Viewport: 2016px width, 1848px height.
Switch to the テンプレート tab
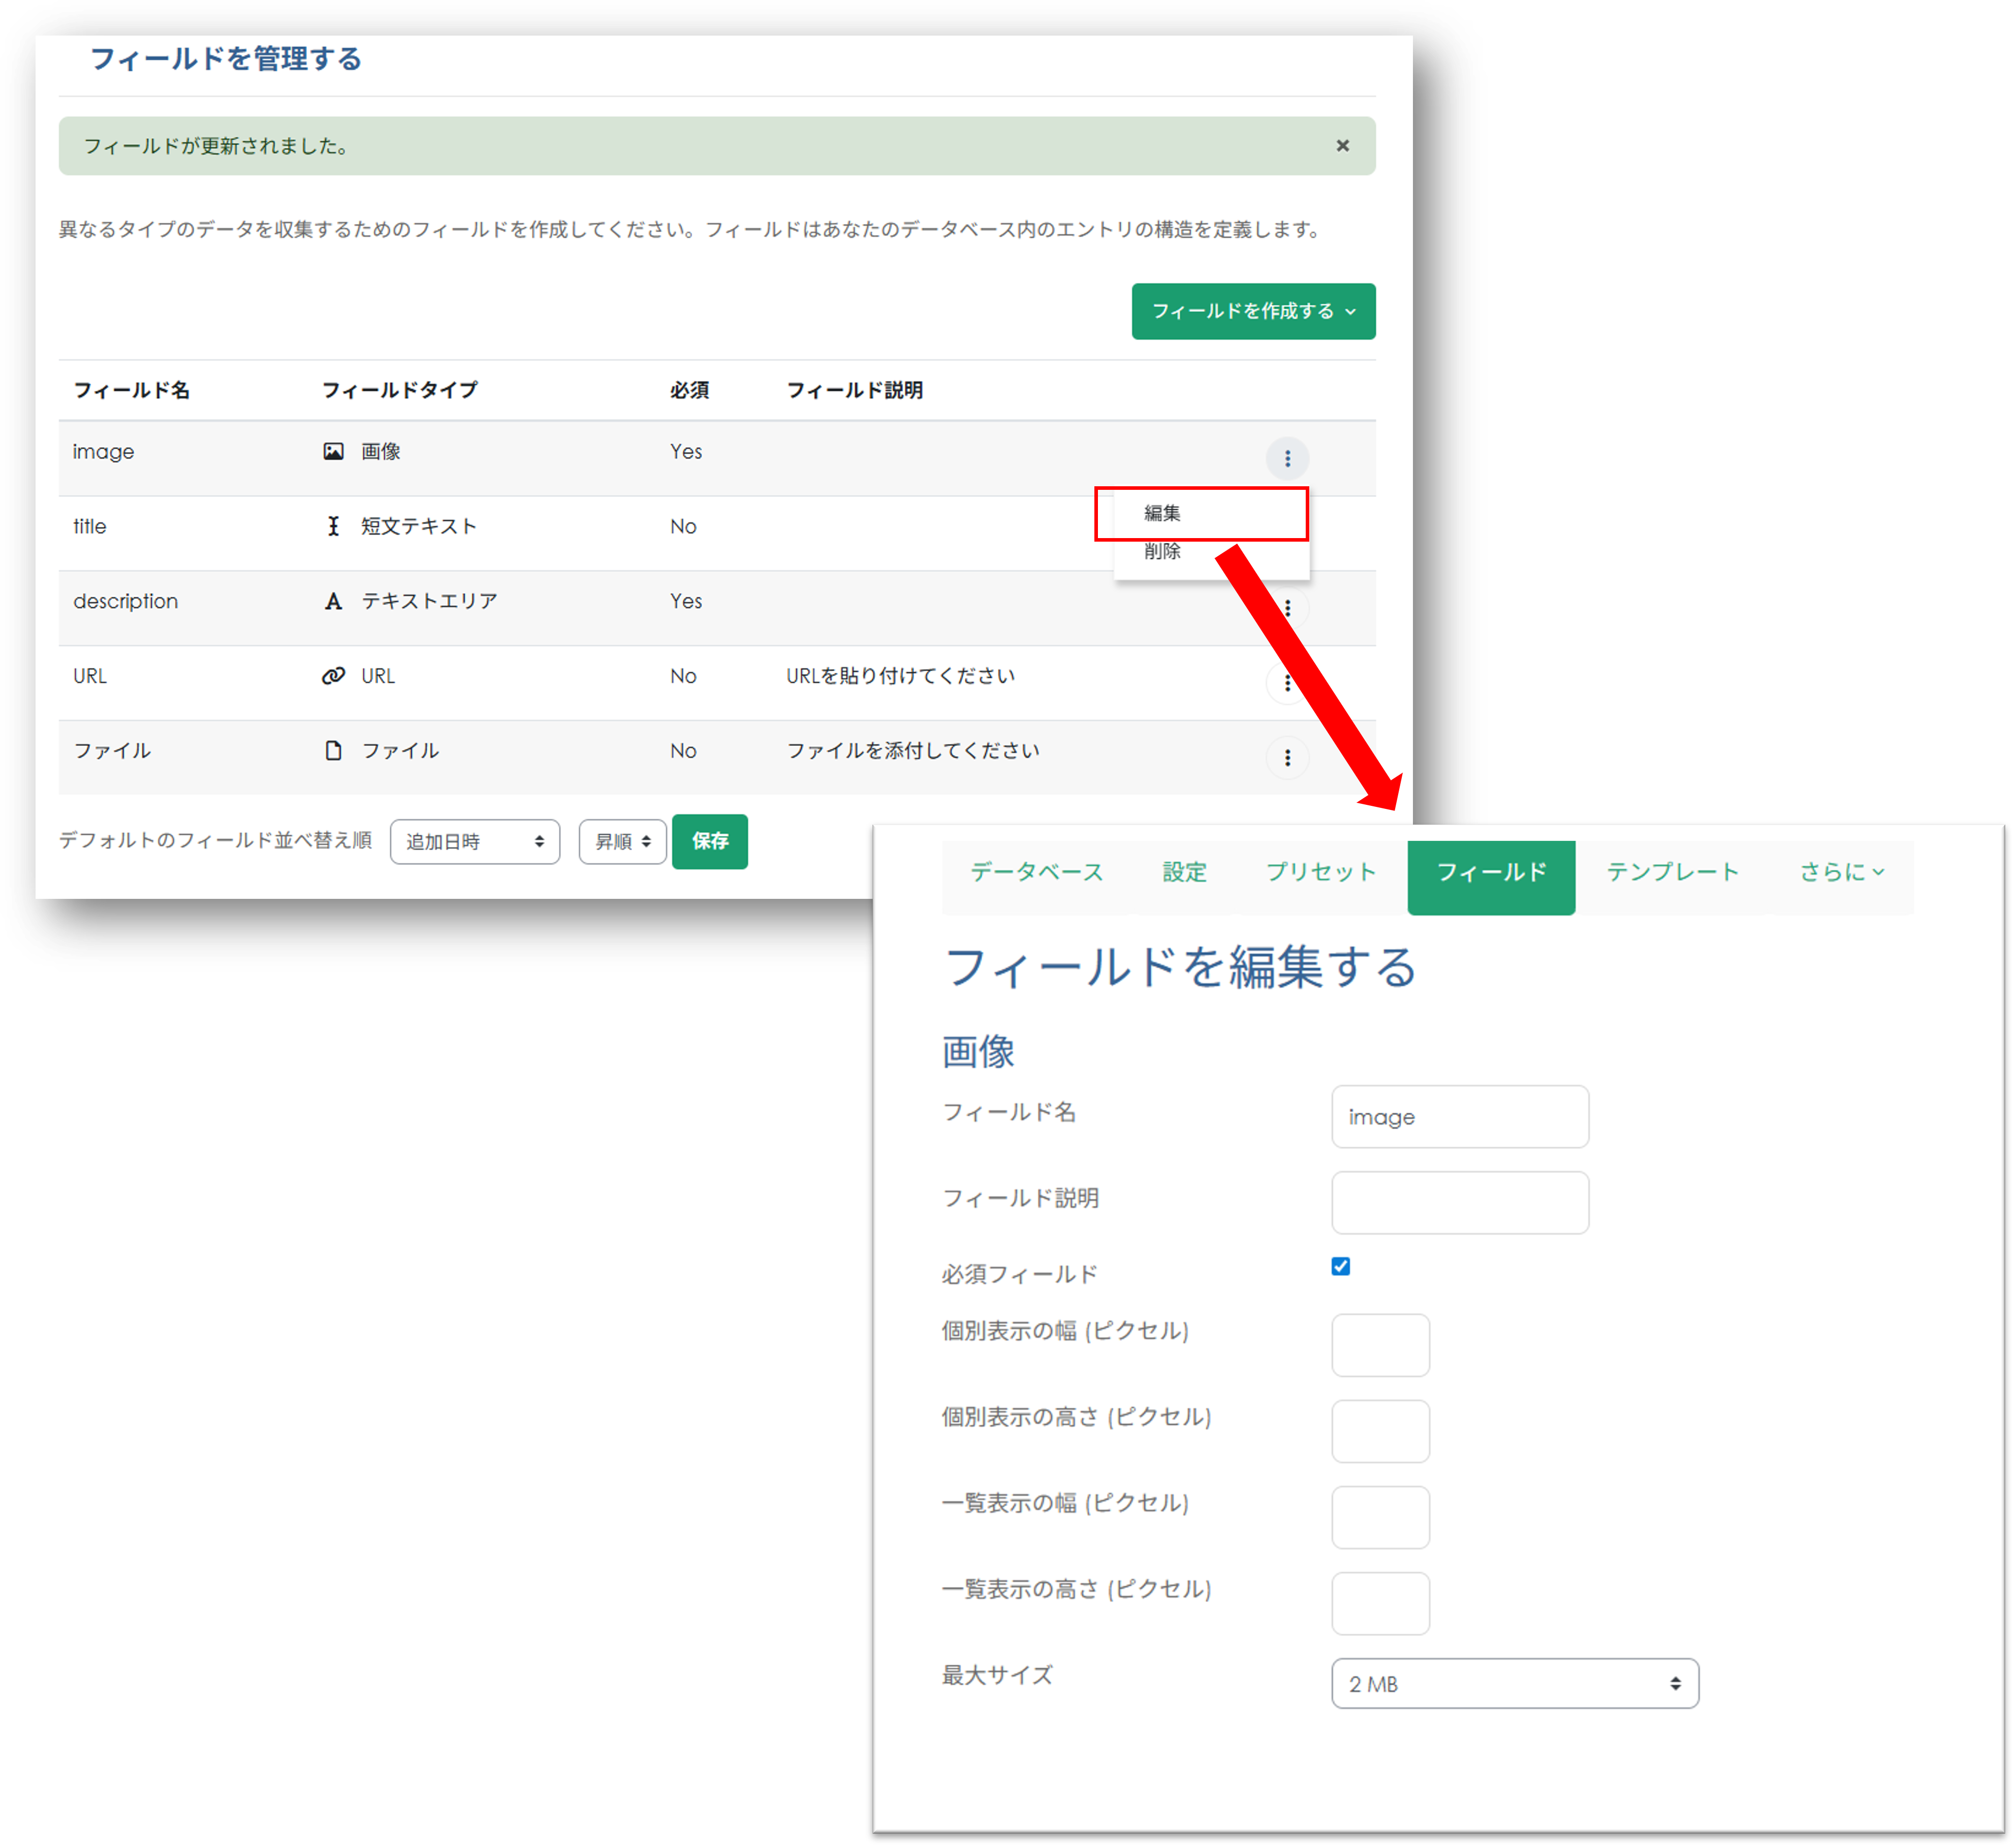[x=1672, y=872]
